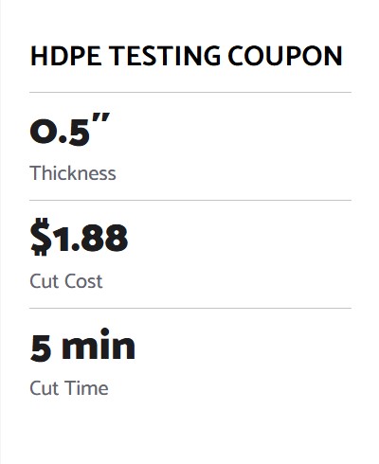Click the divider line below Thickness
The height and width of the screenshot is (464, 379).
click(x=190, y=200)
